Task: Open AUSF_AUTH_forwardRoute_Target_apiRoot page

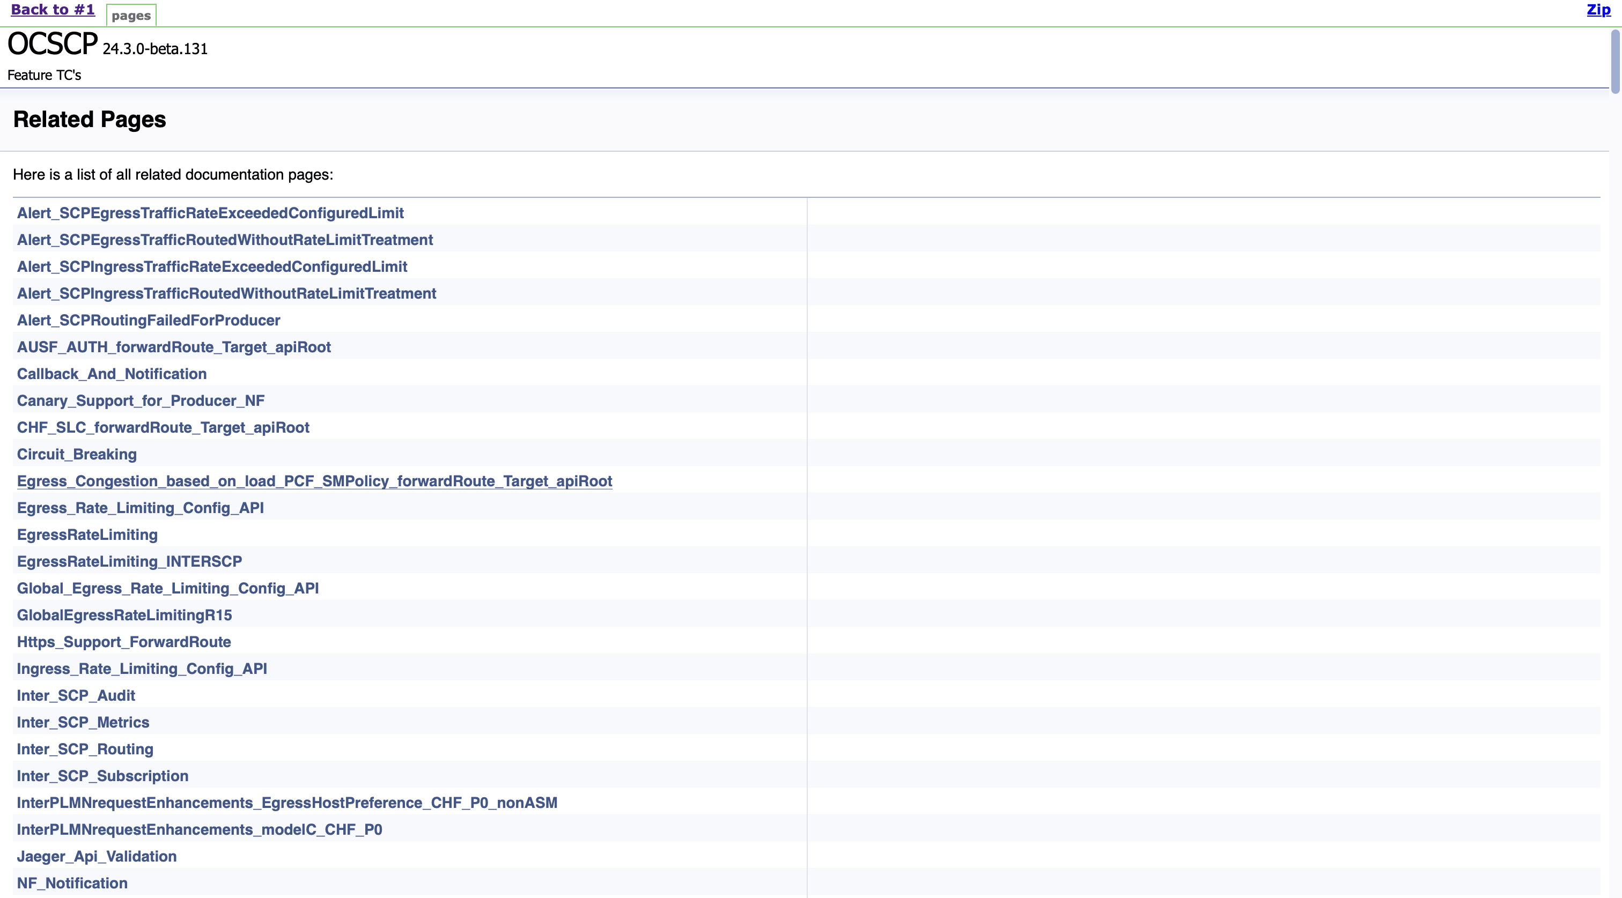Action: point(174,347)
